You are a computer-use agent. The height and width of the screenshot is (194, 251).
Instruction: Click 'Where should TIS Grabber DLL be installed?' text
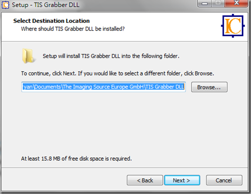(x=73, y=29)
